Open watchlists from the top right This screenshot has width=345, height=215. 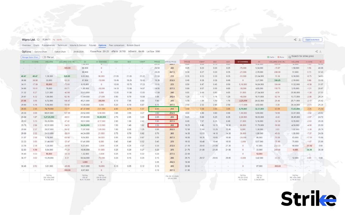click(313, 40)
